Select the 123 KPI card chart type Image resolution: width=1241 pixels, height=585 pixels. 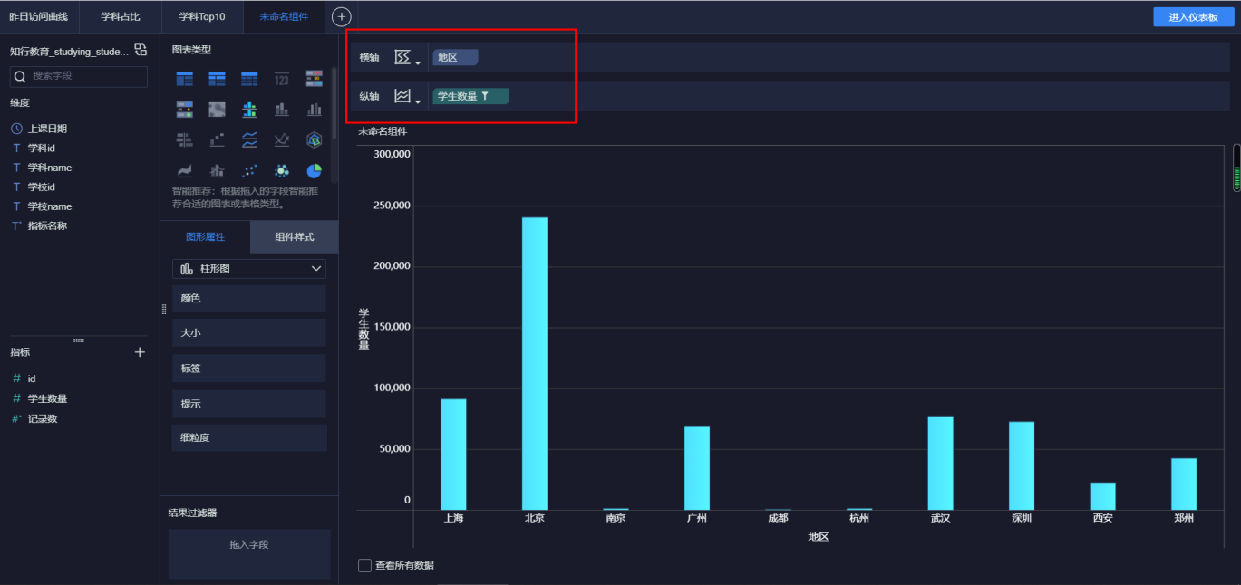coord(282,79)
